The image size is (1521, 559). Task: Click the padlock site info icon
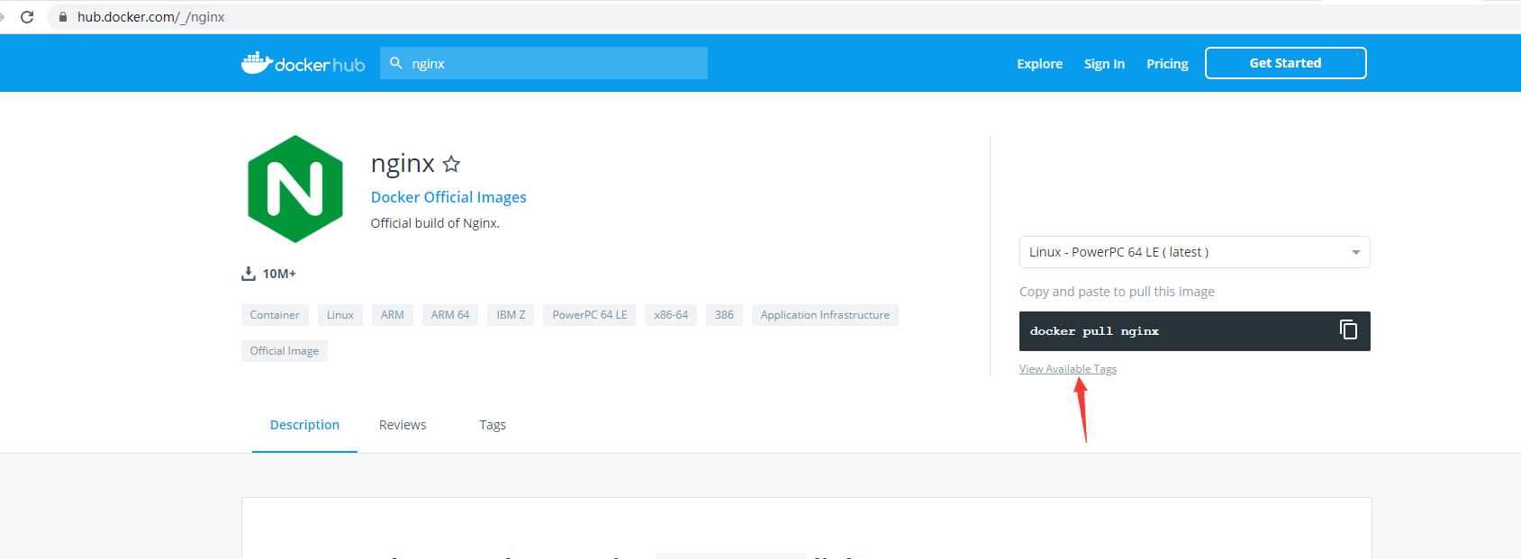pyautogui.click(x=63, y=17)
